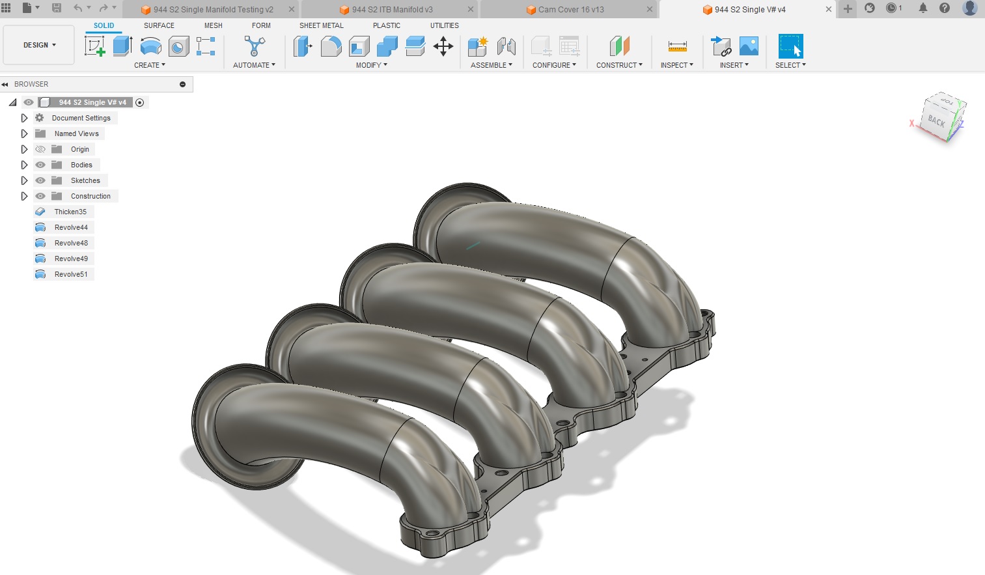Show the hidden Origin folder
This screenshot has width=985, height=575.
(x=40, y=148)
